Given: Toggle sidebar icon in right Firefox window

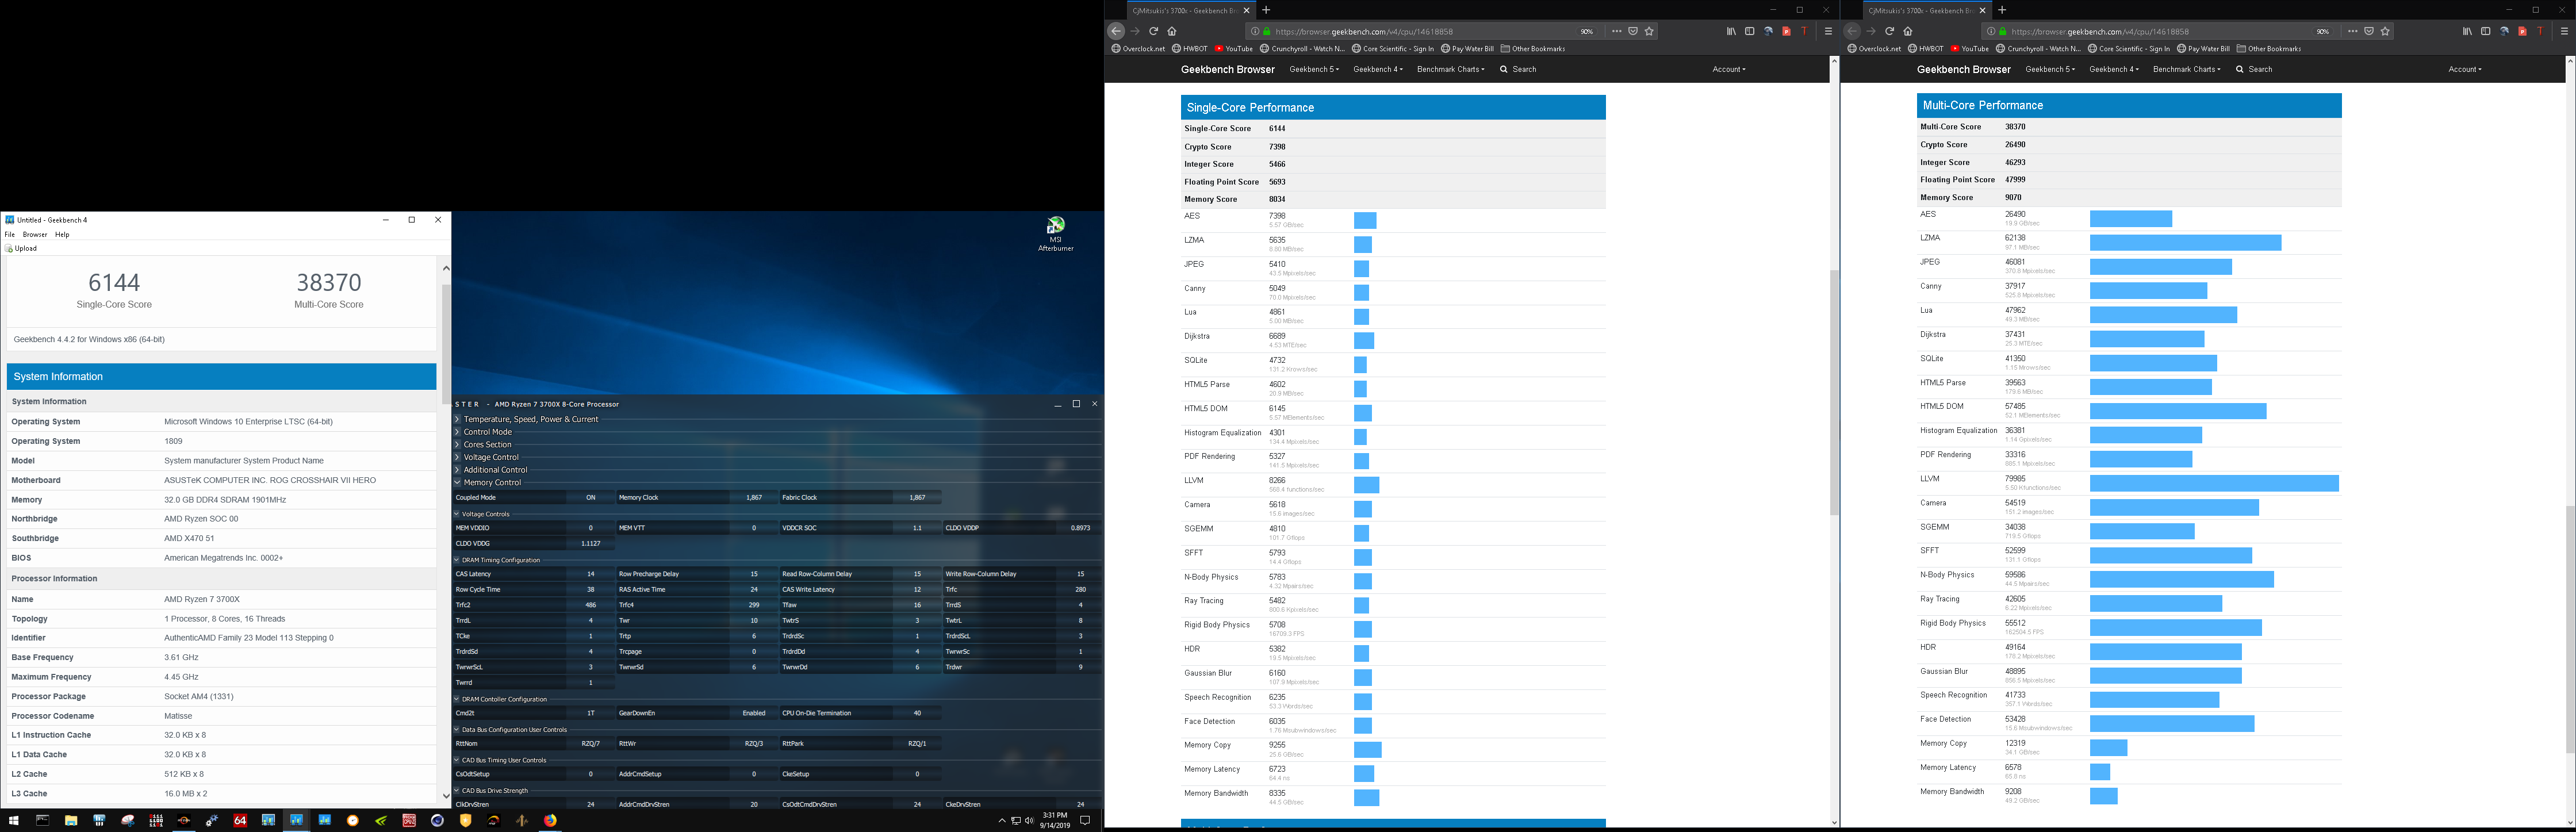Looking at the screenshot, I should [2486, 31].
